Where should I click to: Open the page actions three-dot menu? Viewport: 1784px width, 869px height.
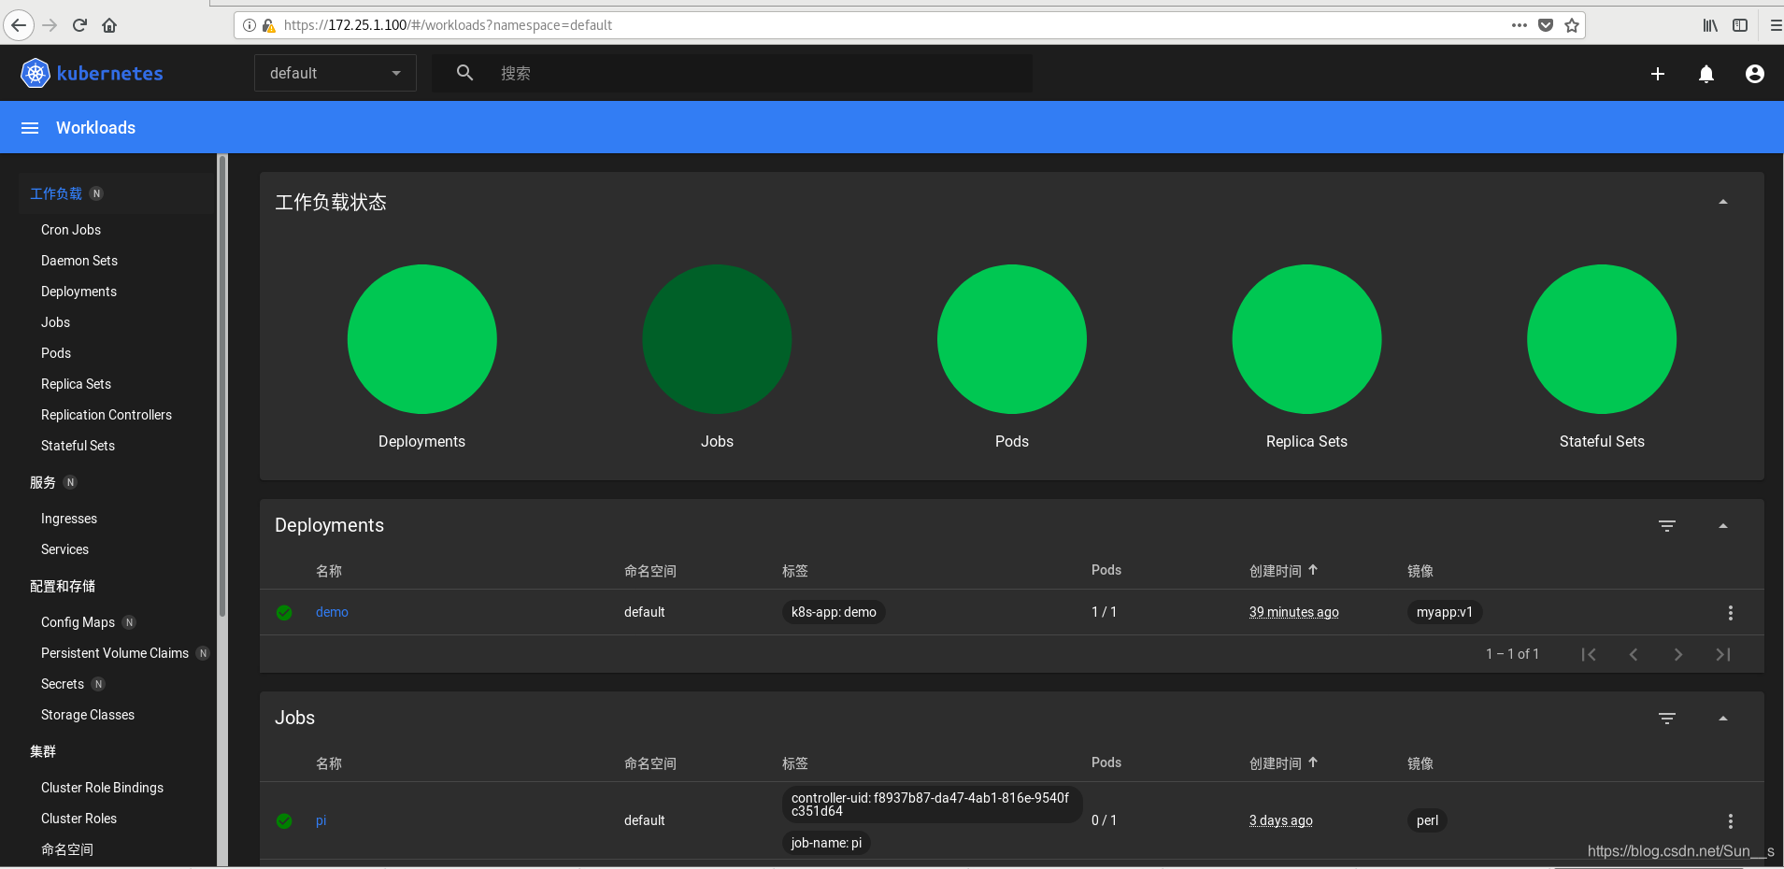pyautogui.click(x=1520, y=25)
